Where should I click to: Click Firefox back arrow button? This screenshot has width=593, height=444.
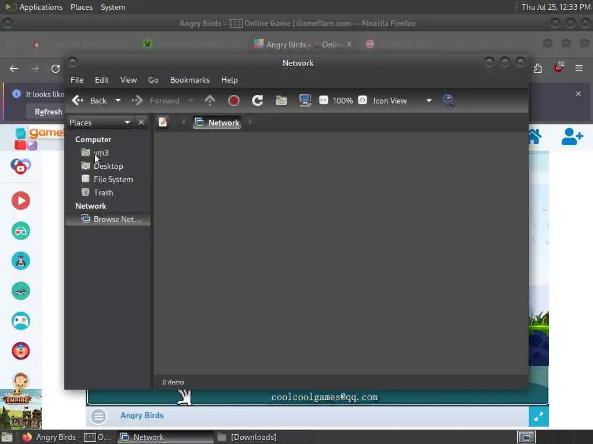(x=14, y=69)
